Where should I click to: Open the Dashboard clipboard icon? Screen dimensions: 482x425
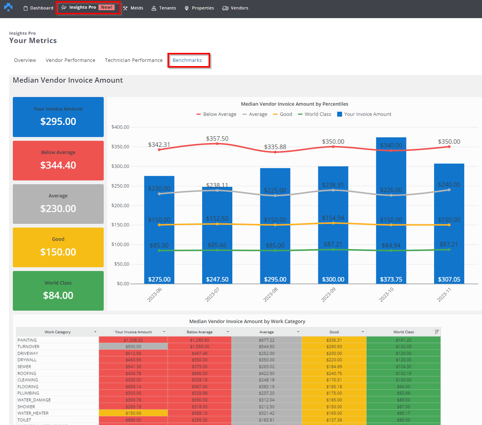[x=26, y=8]
